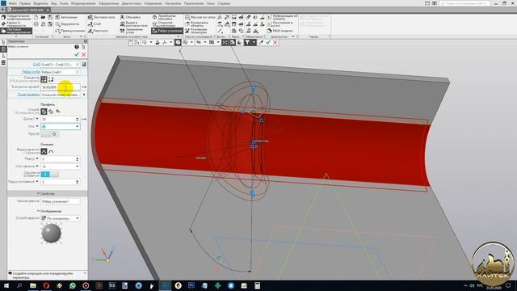Select V-shaped section form button

(44, 151)
